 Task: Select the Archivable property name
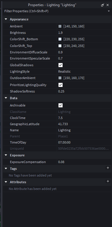[18, 105]
